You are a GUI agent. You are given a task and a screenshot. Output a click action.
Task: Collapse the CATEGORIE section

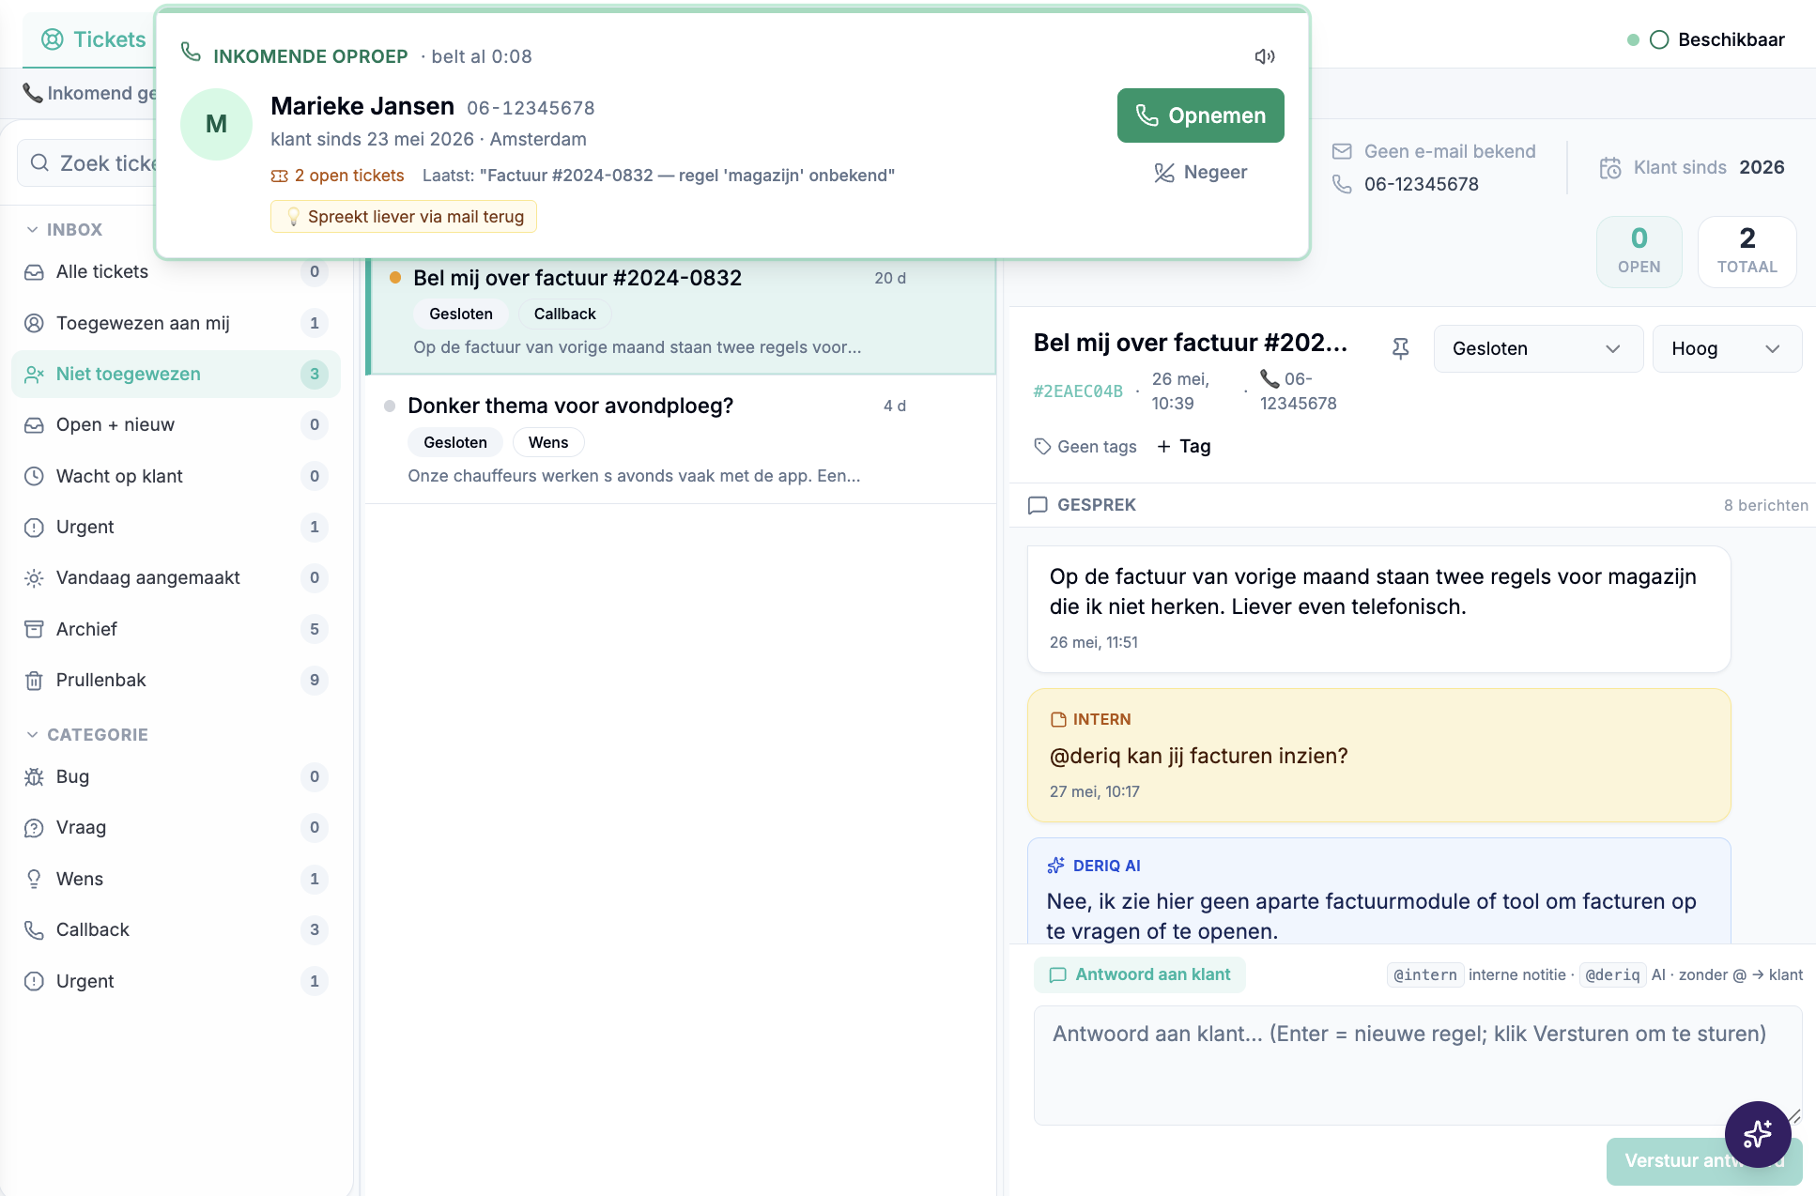click(x=86, y=735)
